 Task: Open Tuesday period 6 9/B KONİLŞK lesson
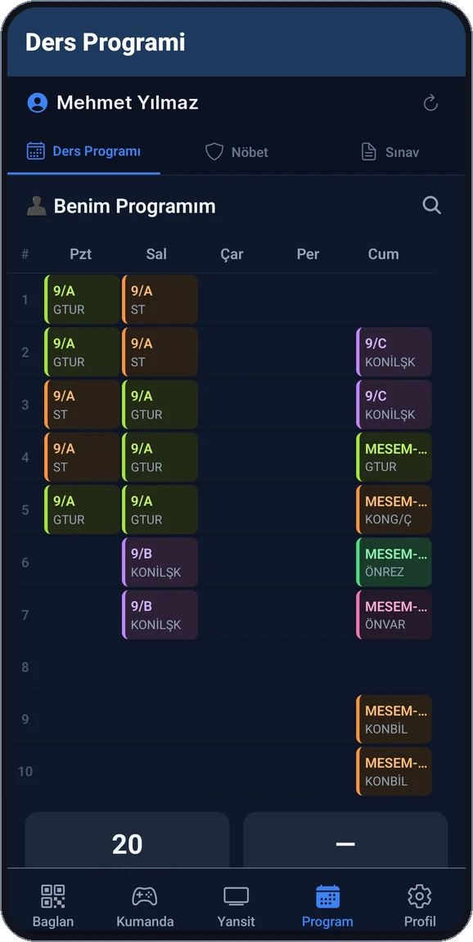pos(160,562)
